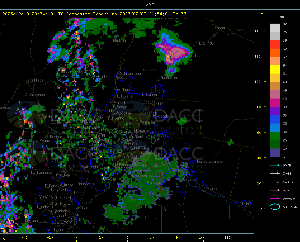Viewport: 300px width, 242px height.
Task: Select the 54 dBZ yellow swatch
Action: (275, 69)
